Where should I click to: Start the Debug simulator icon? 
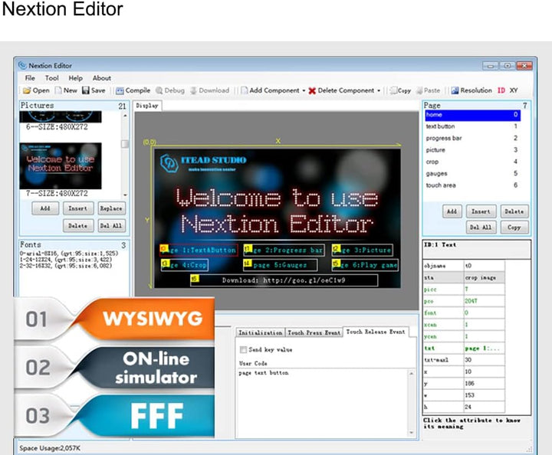click(159, 90)
